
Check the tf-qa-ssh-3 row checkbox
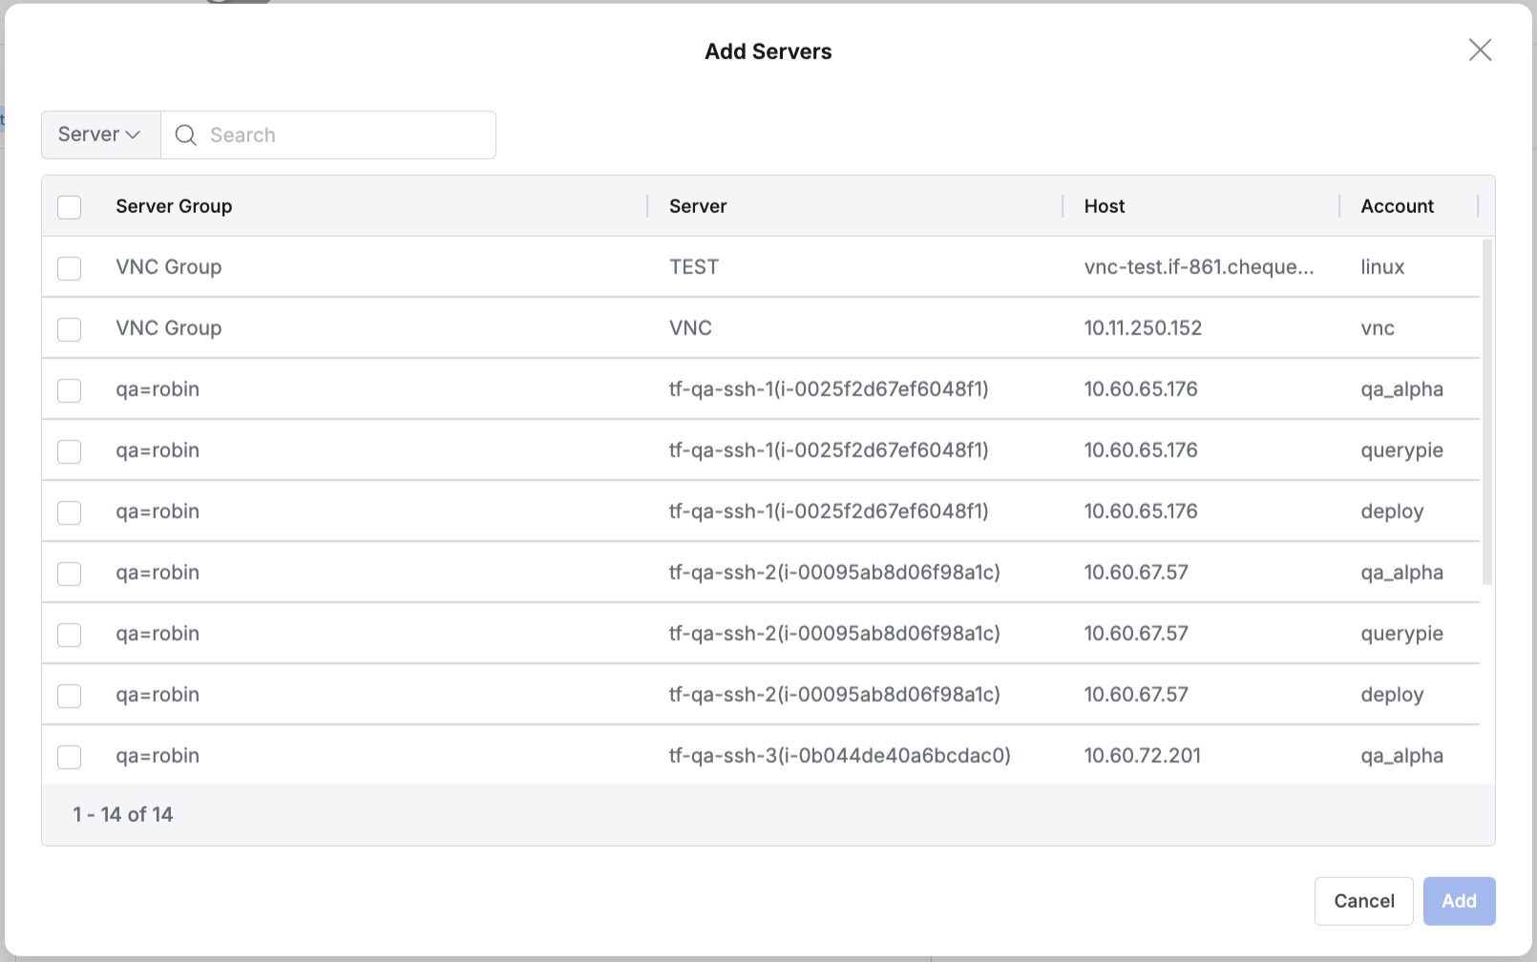[70, 757]
